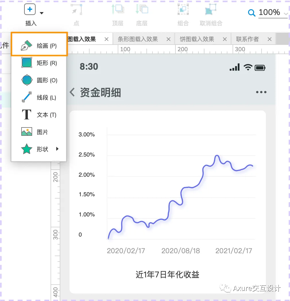Click the 底层 send-to-back icon
The image size is (290, 301).
tap(141, 9)
